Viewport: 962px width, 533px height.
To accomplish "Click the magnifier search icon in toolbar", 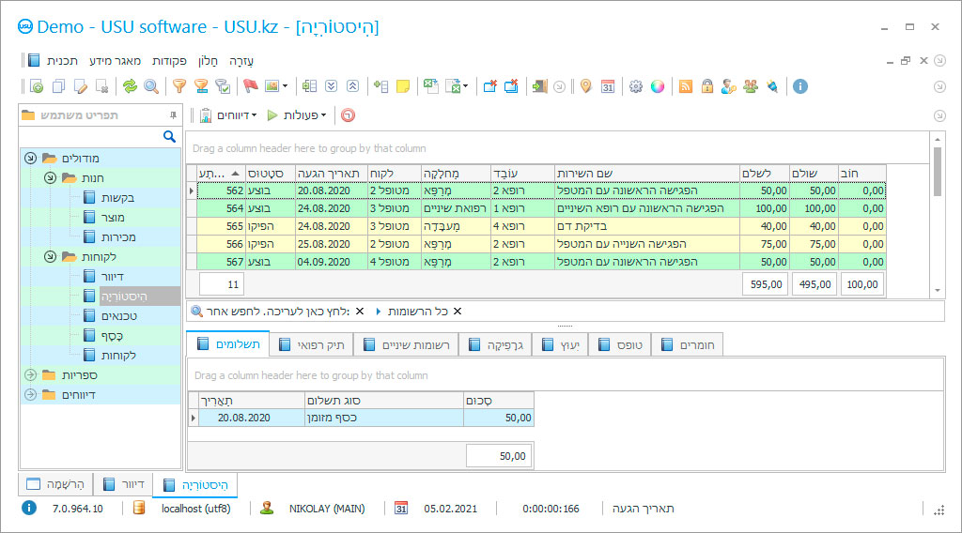I will click(x=150, y=86).
